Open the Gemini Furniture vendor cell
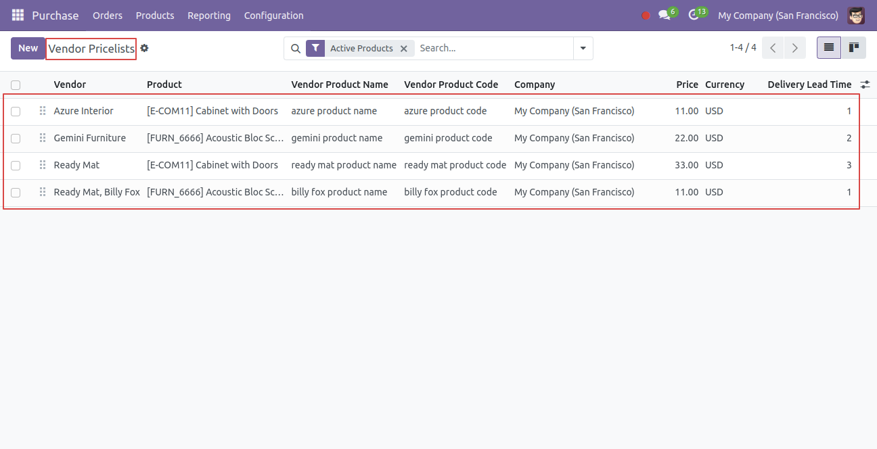Image resolution: width=877 pixels, height=449 pixels. click(x=90, y=138)
